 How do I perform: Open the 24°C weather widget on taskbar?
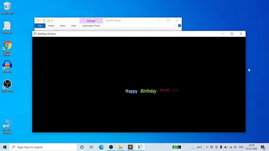(197, 147)
